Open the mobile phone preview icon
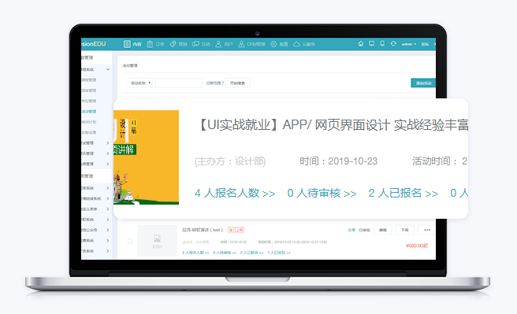This screenshot has height=314, width=517. pyautogui.click(x=382, y=43)
